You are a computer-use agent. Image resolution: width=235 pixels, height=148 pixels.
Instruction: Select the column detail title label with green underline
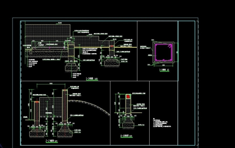pyautogui.click(x=164, y=70)
